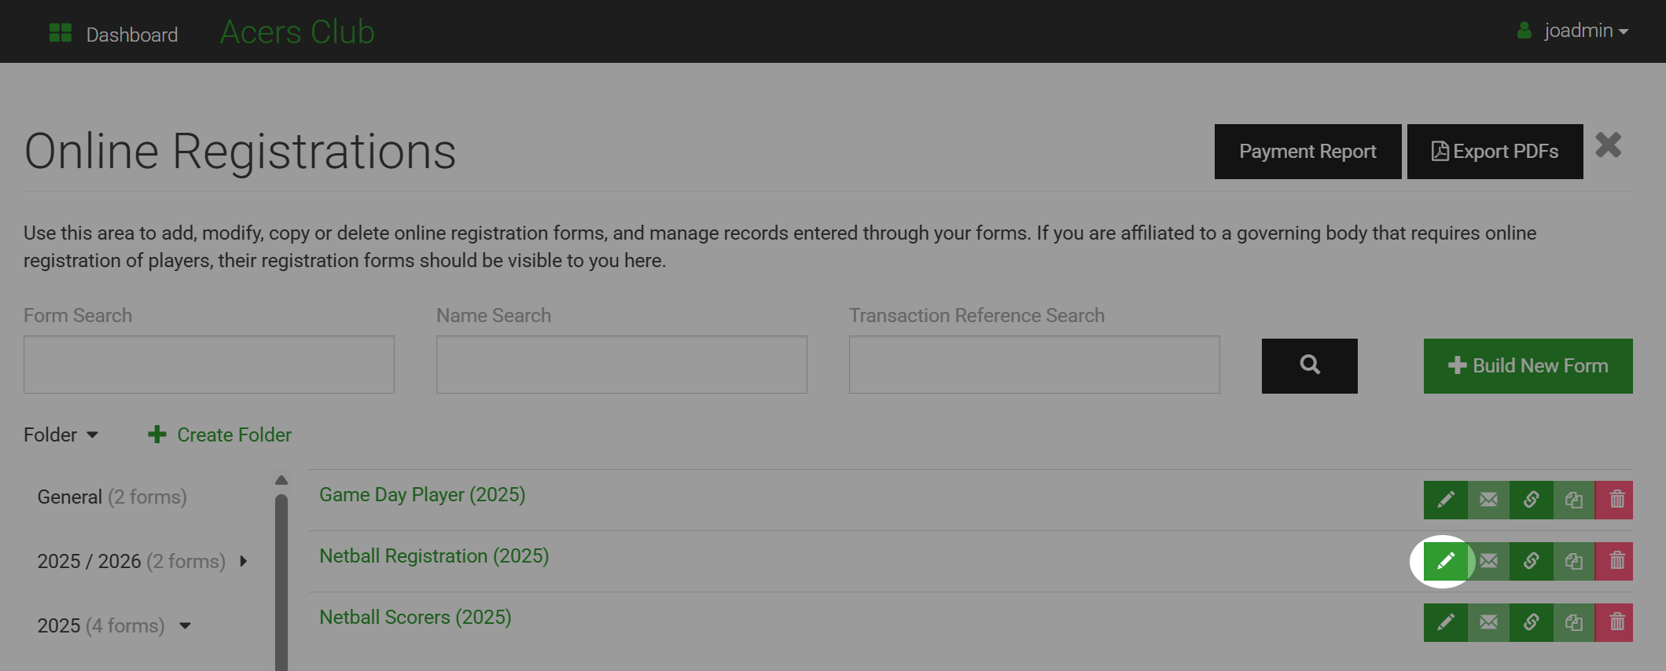The width and height of the screenshot is (1666, 671).
Task: Email Netball Scorers form registrants
Action: 1488,622
